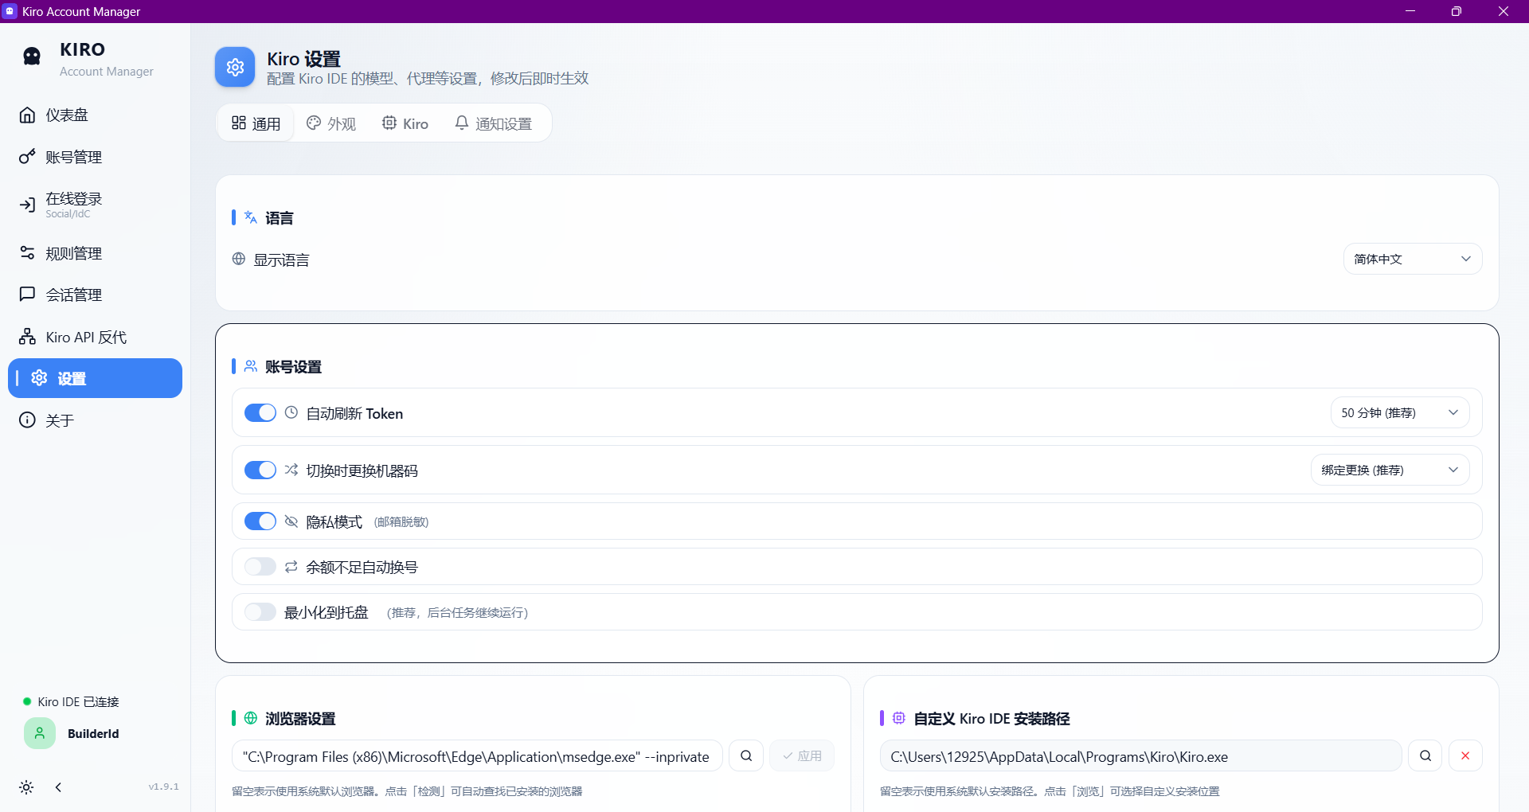
Task: Open 简体中文 language dropdown
Action: click(x=1413, y=259)
